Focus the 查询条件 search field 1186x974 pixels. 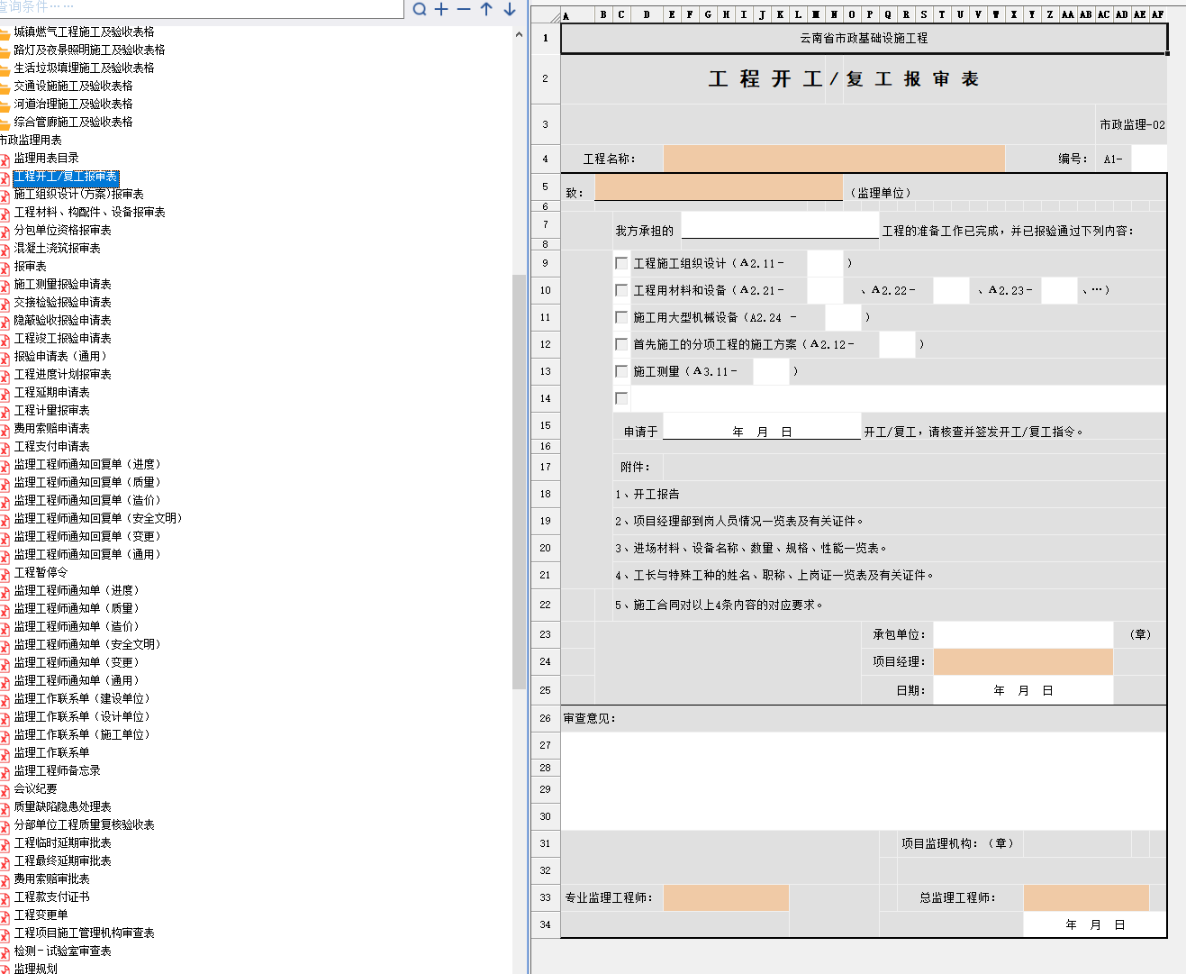pyautogui.click(x=202, y=8)
